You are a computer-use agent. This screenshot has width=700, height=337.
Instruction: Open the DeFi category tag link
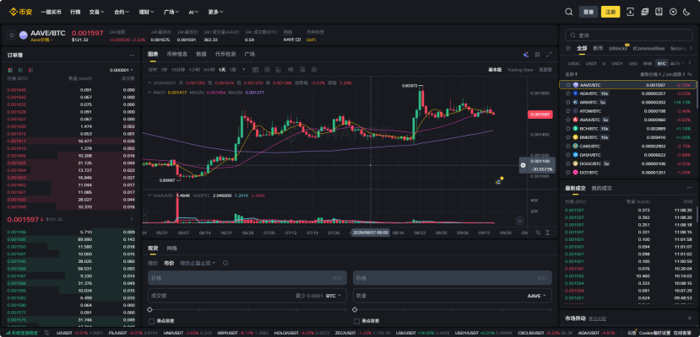[x=311, y=40]
